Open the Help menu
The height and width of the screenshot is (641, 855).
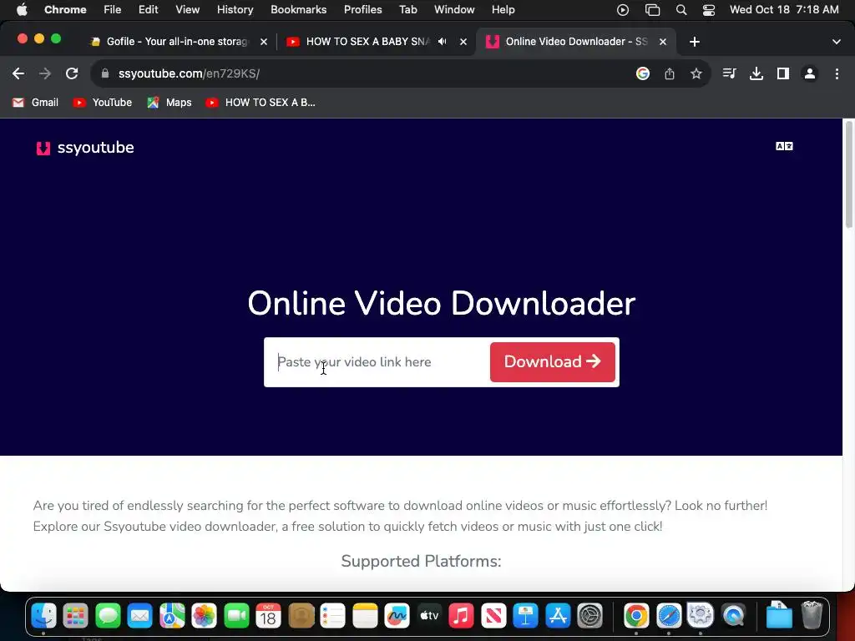[x=503, y=10]
